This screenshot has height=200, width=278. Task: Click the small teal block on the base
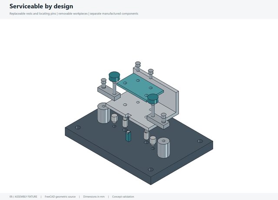(x=128, y=136)
